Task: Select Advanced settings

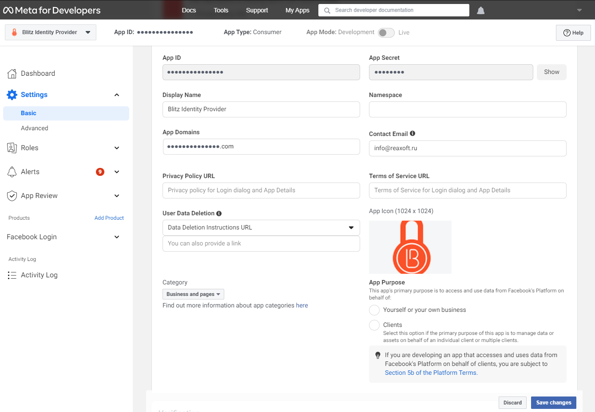Action: tap(35, 128)
